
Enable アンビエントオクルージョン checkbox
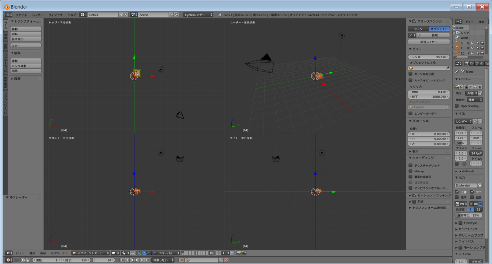(x=410, y=188)
